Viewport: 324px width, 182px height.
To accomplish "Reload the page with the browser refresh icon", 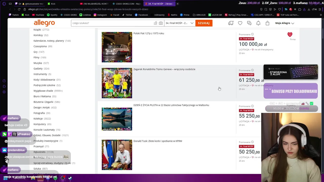I will pos(19,9).
